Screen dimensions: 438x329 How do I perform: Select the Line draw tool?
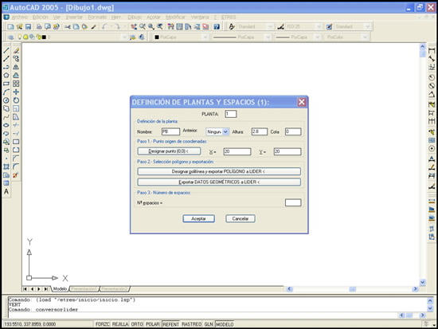coord(6,51)
